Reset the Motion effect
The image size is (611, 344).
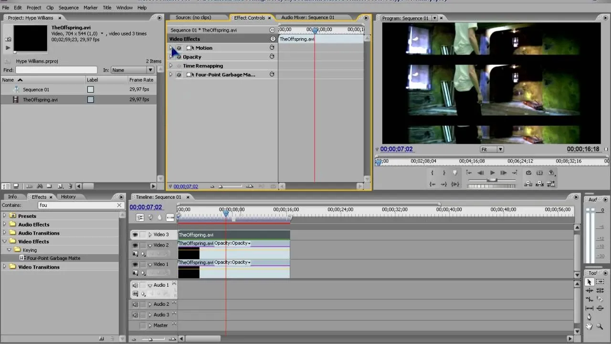pyautogui.click(x=272, y=48)
